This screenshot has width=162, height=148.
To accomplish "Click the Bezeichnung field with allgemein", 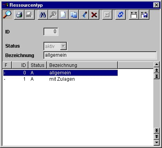I will 100,55.
